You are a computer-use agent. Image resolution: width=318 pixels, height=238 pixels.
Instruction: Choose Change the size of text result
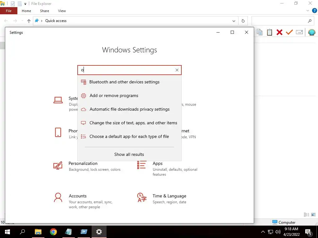click(129, 123)
